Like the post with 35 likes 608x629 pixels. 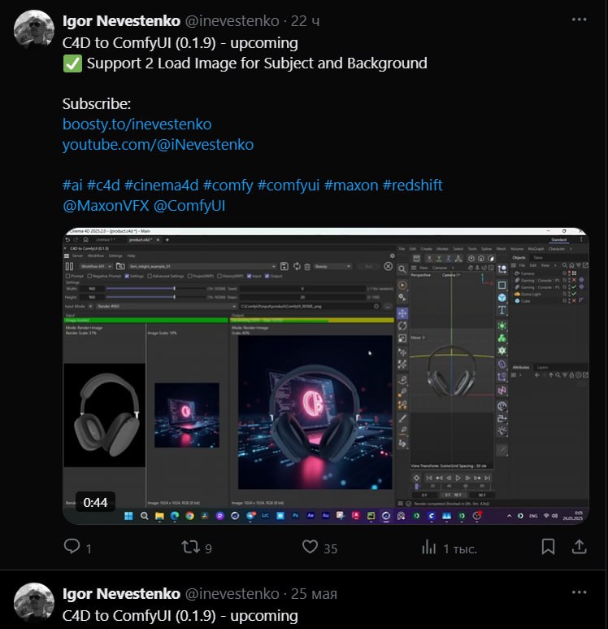tap(319, 547)
